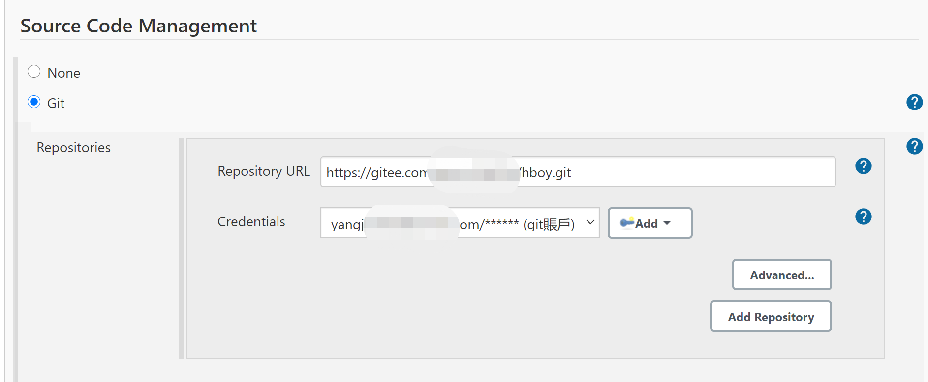Click the Repositories section label
928x382 pixels.
tap(74, 148)
